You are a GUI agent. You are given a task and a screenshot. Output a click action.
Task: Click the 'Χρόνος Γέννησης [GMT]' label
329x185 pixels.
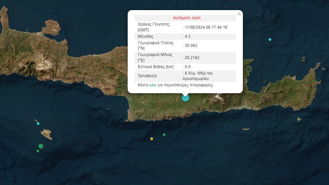click(x=154, y=27)
